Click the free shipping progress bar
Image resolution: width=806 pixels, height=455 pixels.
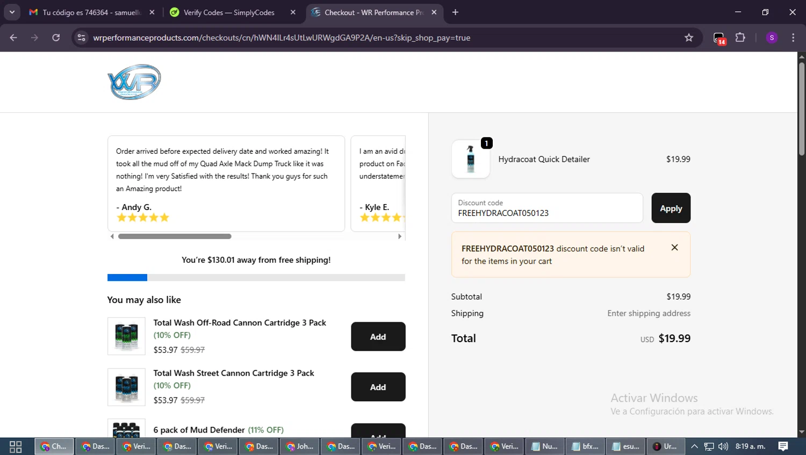pos(256,277)
